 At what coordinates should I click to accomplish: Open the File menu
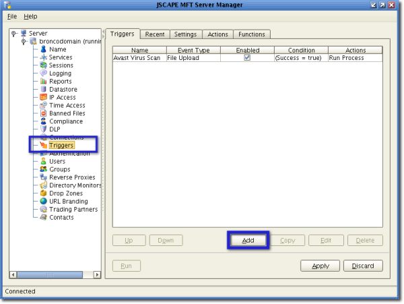click(12, 16)
